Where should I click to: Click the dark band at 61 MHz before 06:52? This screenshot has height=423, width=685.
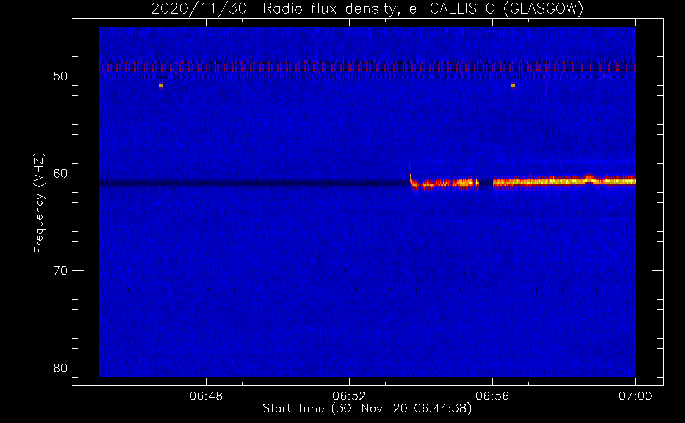click(254, 183)
